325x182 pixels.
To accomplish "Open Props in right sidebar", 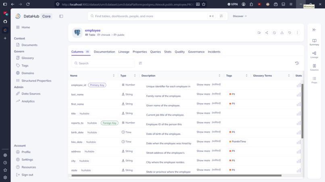I will [314, 80].
